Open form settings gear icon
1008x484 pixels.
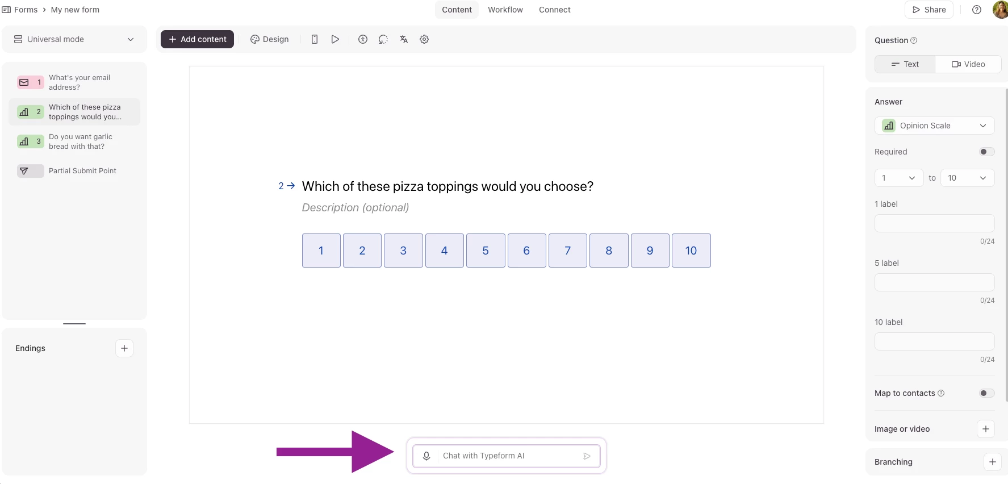coord(424,39)
